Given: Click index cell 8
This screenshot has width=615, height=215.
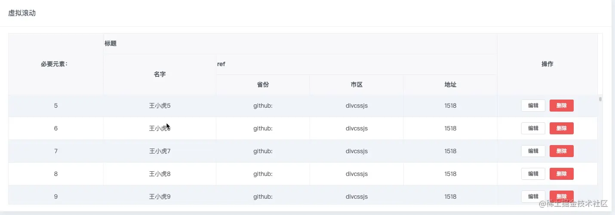Looking at the screenshot, I should point(56,174).
